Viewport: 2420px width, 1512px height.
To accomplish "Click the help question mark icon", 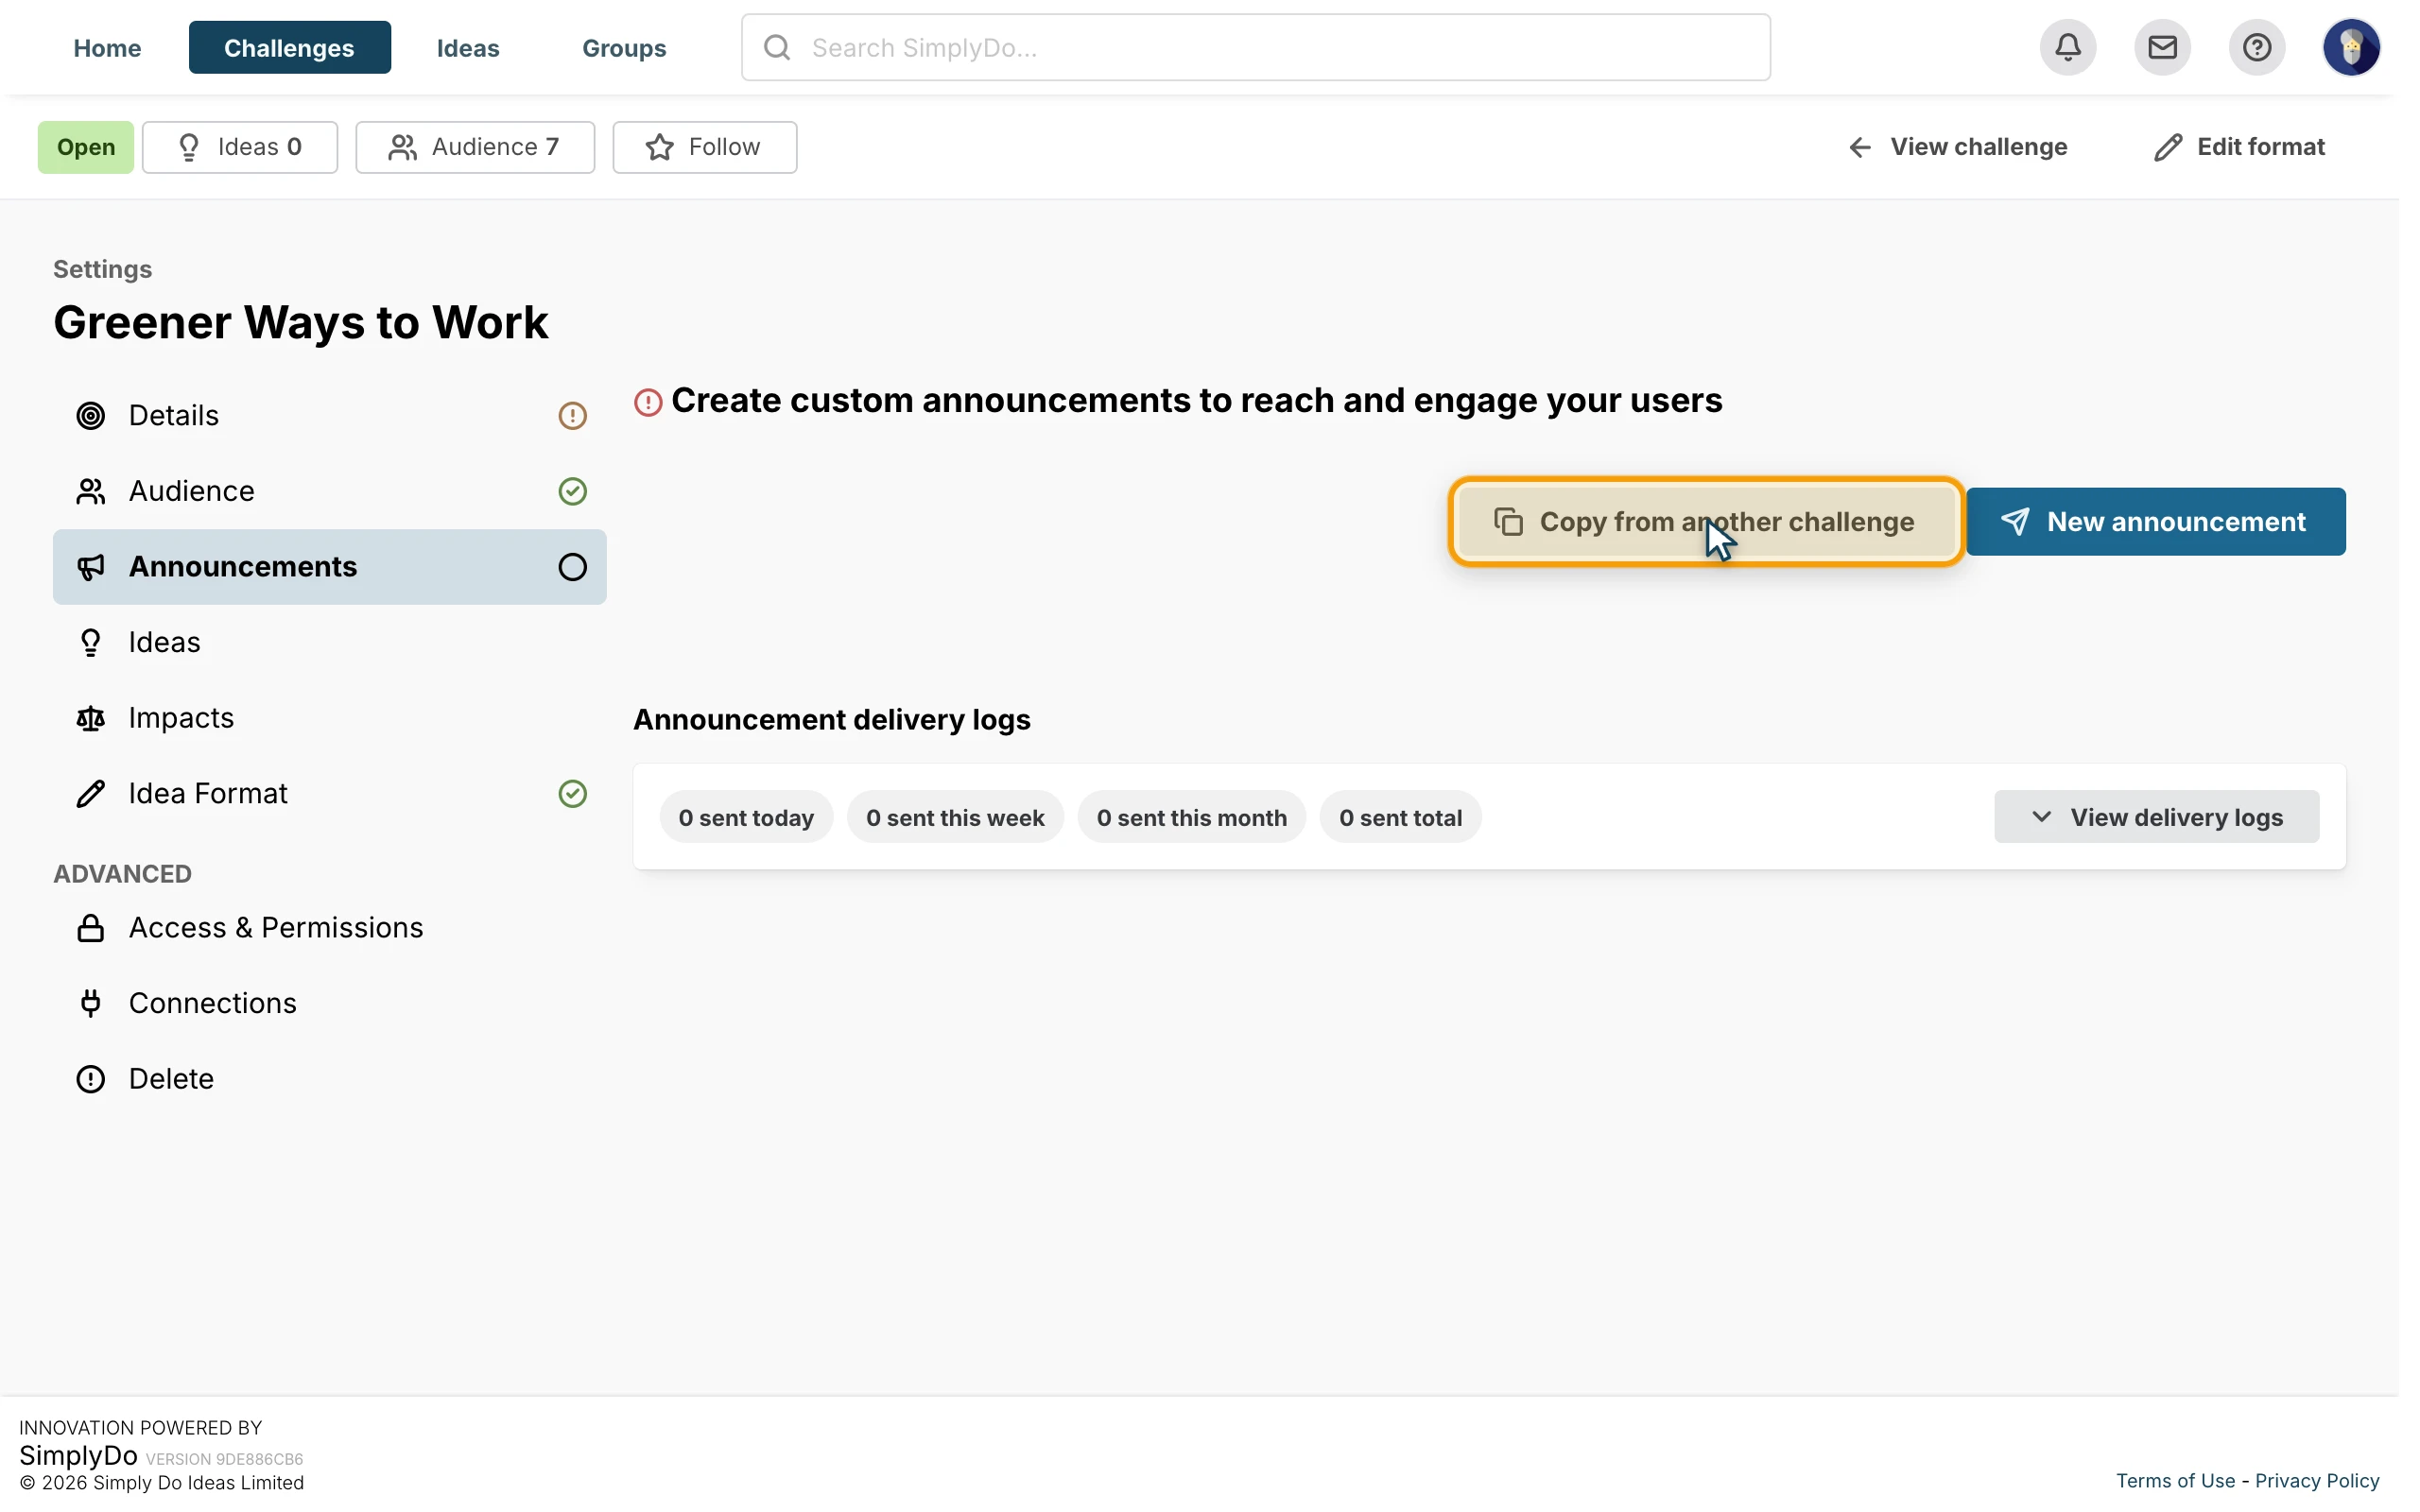I will 2256,47.
